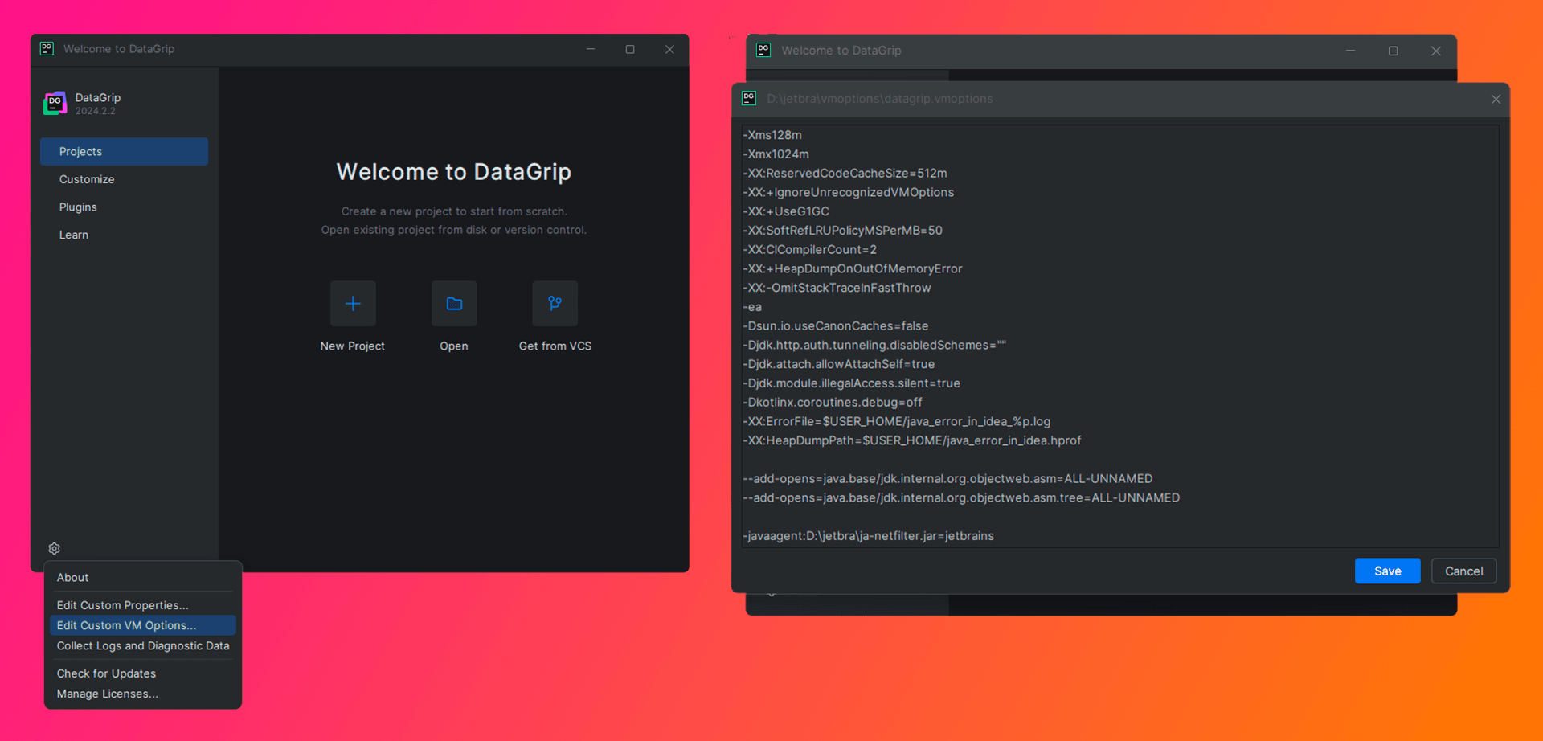Click About in the gear menu
The image size is (1543, 741).
[72, 577]
